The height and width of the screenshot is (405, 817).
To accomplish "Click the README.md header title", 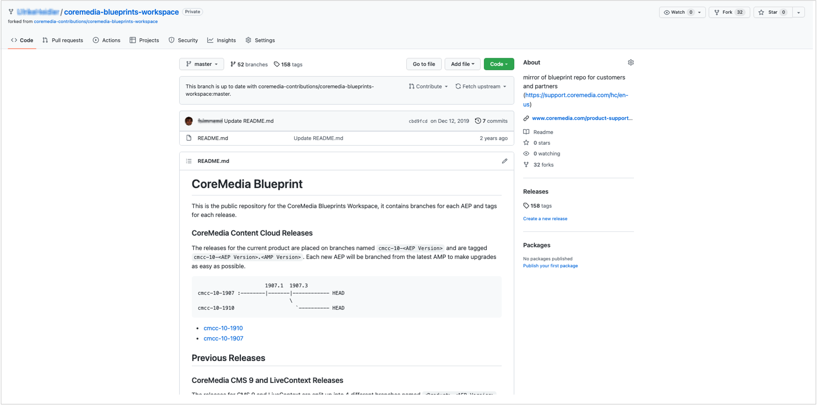I will (x=213, y=161).
